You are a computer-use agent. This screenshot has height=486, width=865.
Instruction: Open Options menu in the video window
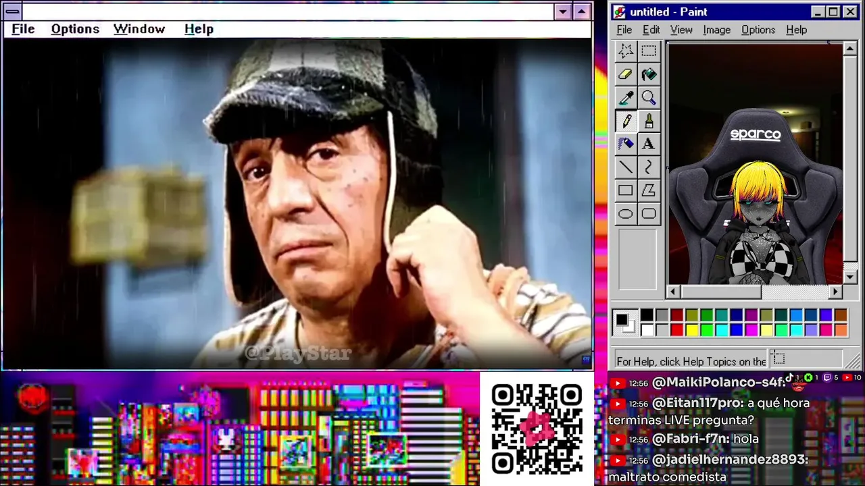point(75,29)
